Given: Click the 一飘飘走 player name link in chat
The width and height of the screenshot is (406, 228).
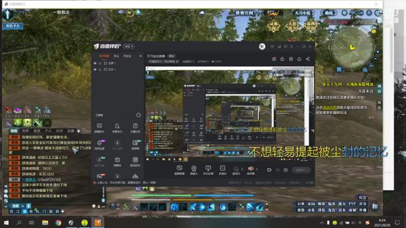Looking at the screenshot, I should [29, 180].
